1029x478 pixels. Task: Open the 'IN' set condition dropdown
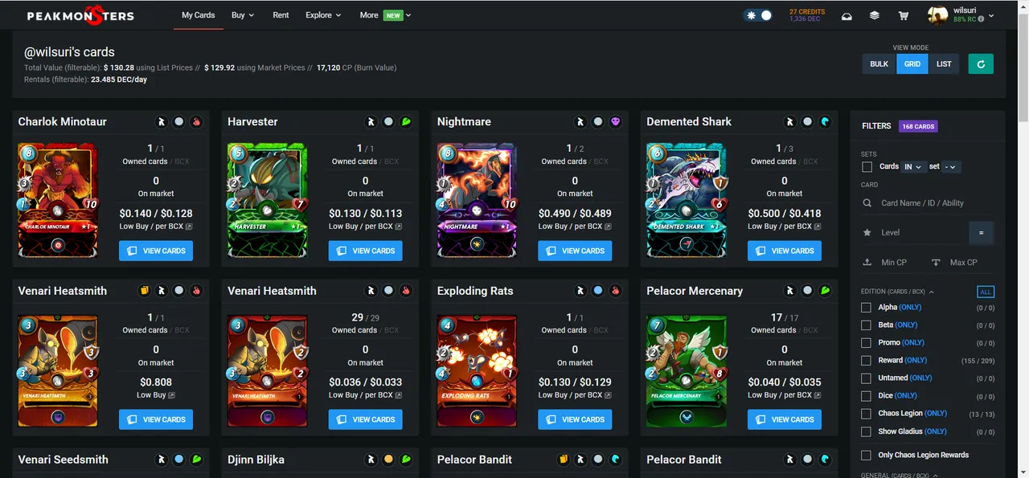click(x=913, y=167)
